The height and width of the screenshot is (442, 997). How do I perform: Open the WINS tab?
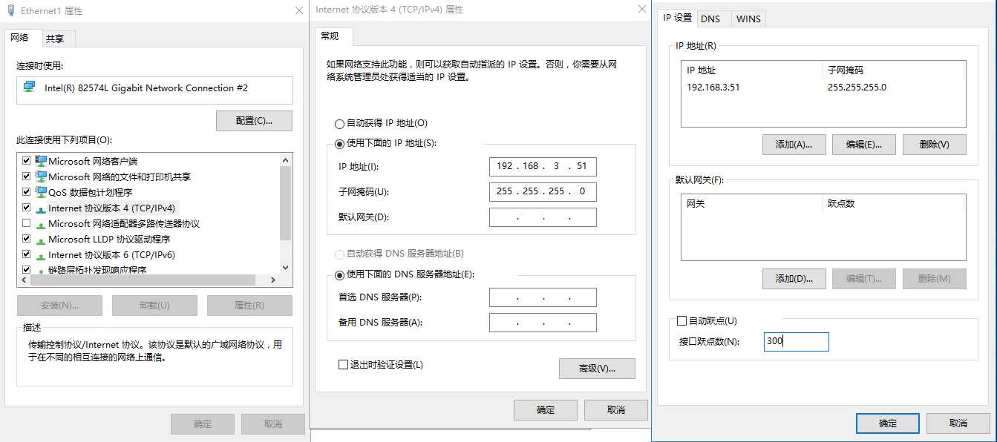(x=748, y=19)
